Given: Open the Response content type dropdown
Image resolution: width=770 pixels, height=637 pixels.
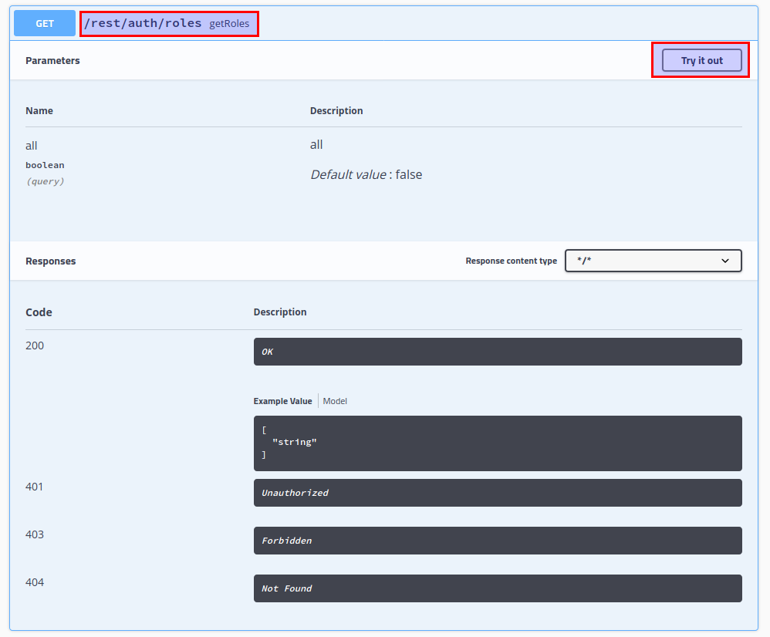Looking at the screenshot, I should tap(652, 261).
